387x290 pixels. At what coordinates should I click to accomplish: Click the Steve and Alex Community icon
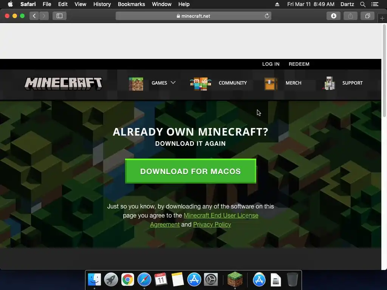click(201, 83)
